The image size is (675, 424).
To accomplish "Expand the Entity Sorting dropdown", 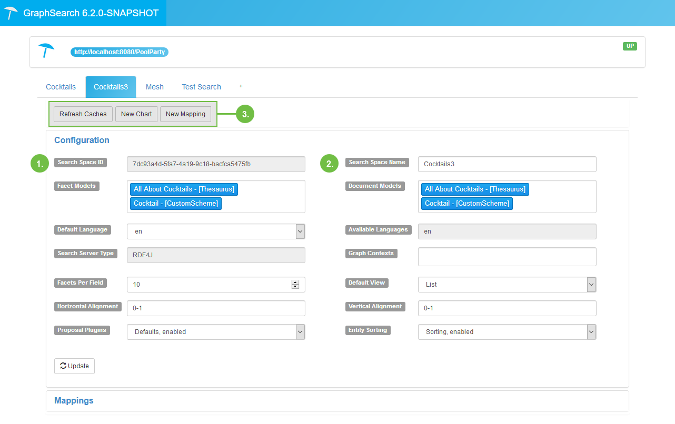I will click(x=507, y=332).
